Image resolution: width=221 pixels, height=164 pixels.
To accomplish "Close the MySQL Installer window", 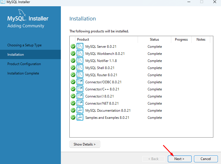I will click(x=215, y=2).
